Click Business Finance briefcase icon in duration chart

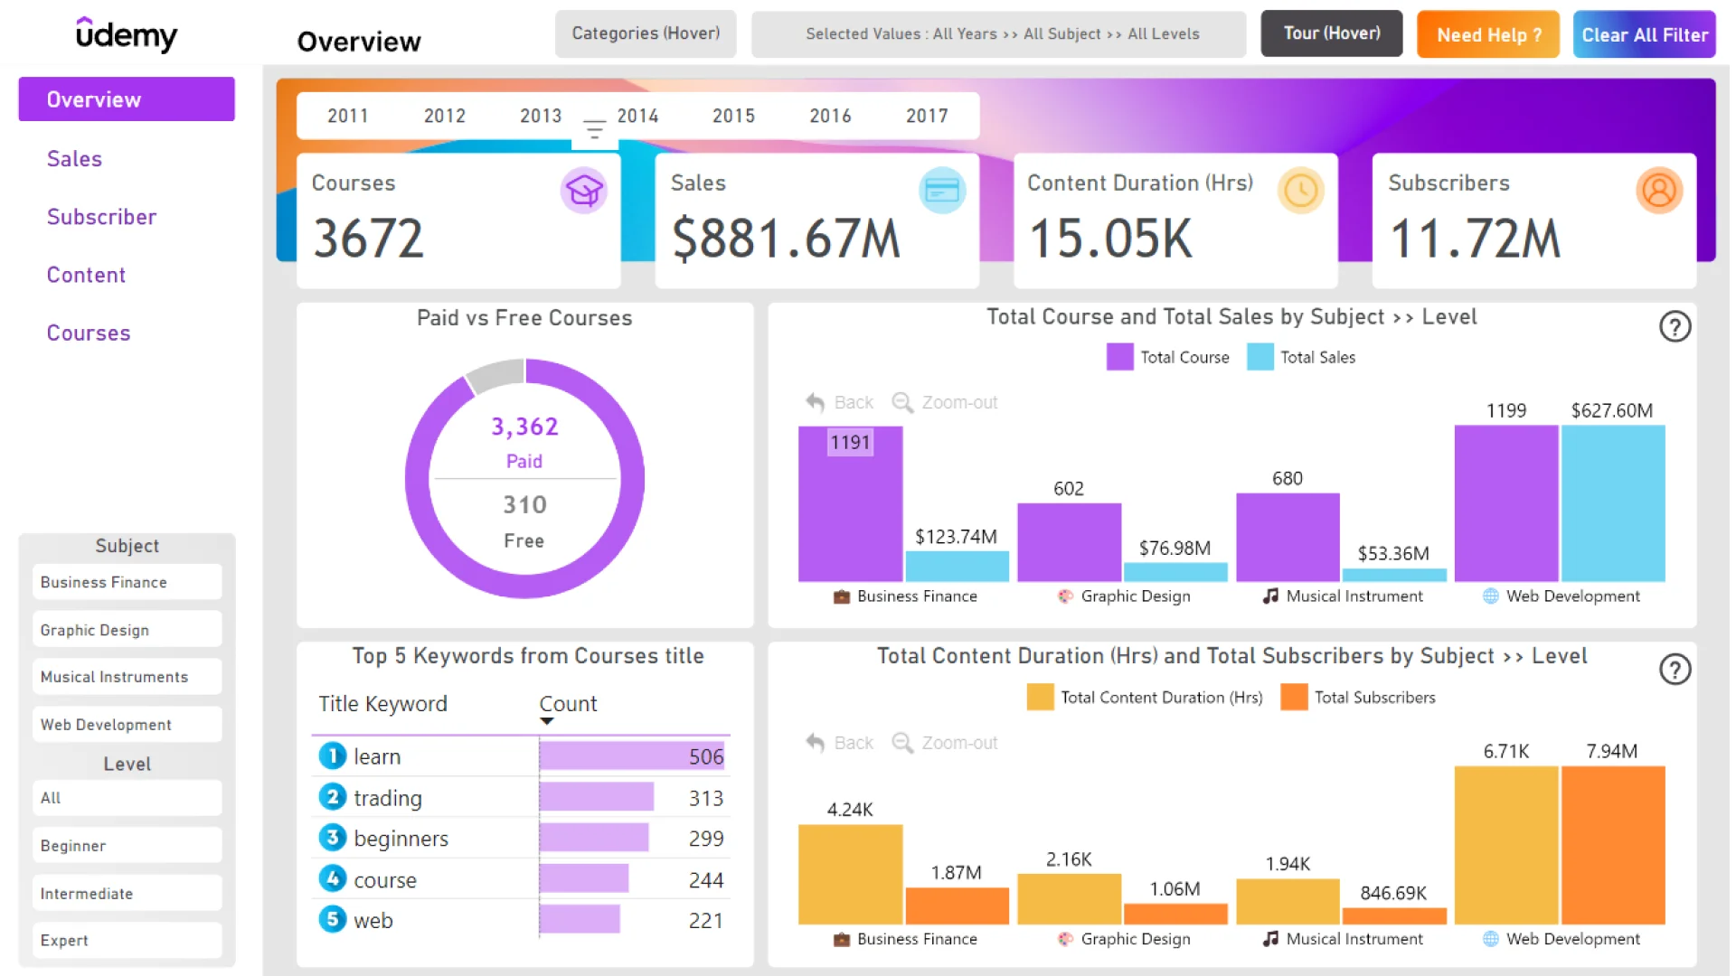pos(841,939)
